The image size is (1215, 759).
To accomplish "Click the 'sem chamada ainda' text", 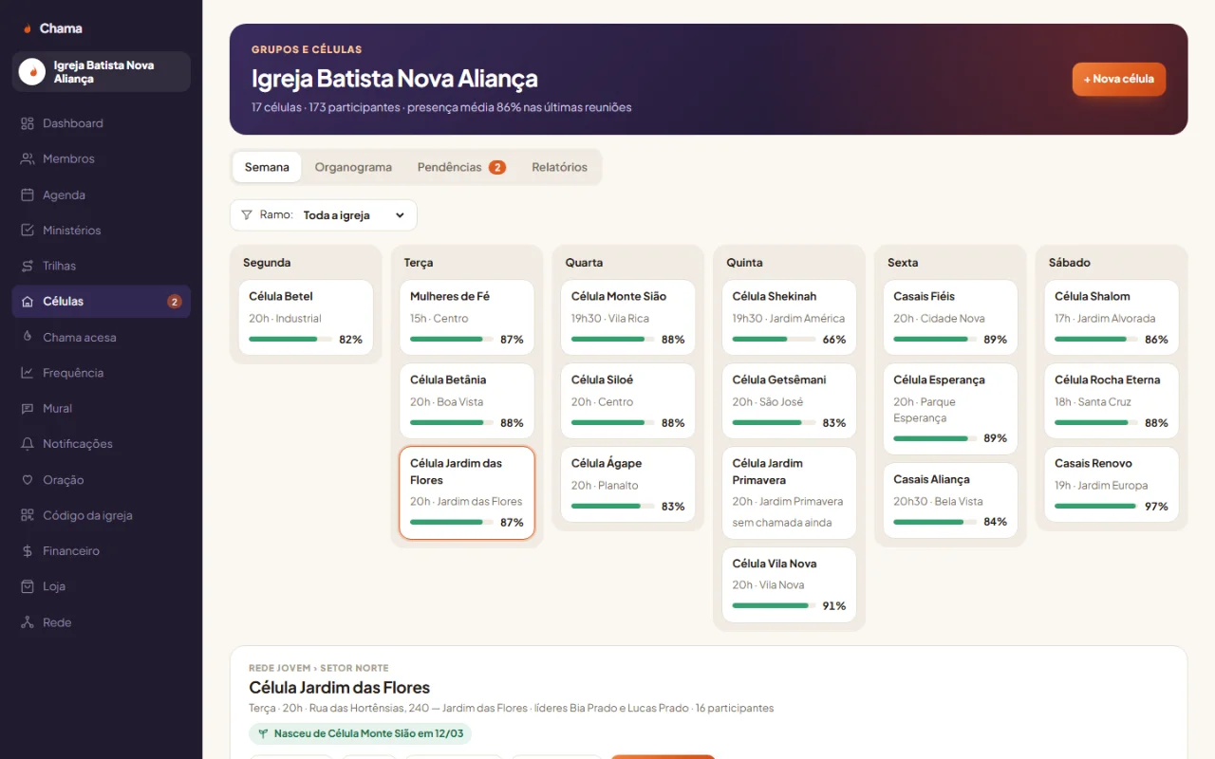I will [782, 523].
